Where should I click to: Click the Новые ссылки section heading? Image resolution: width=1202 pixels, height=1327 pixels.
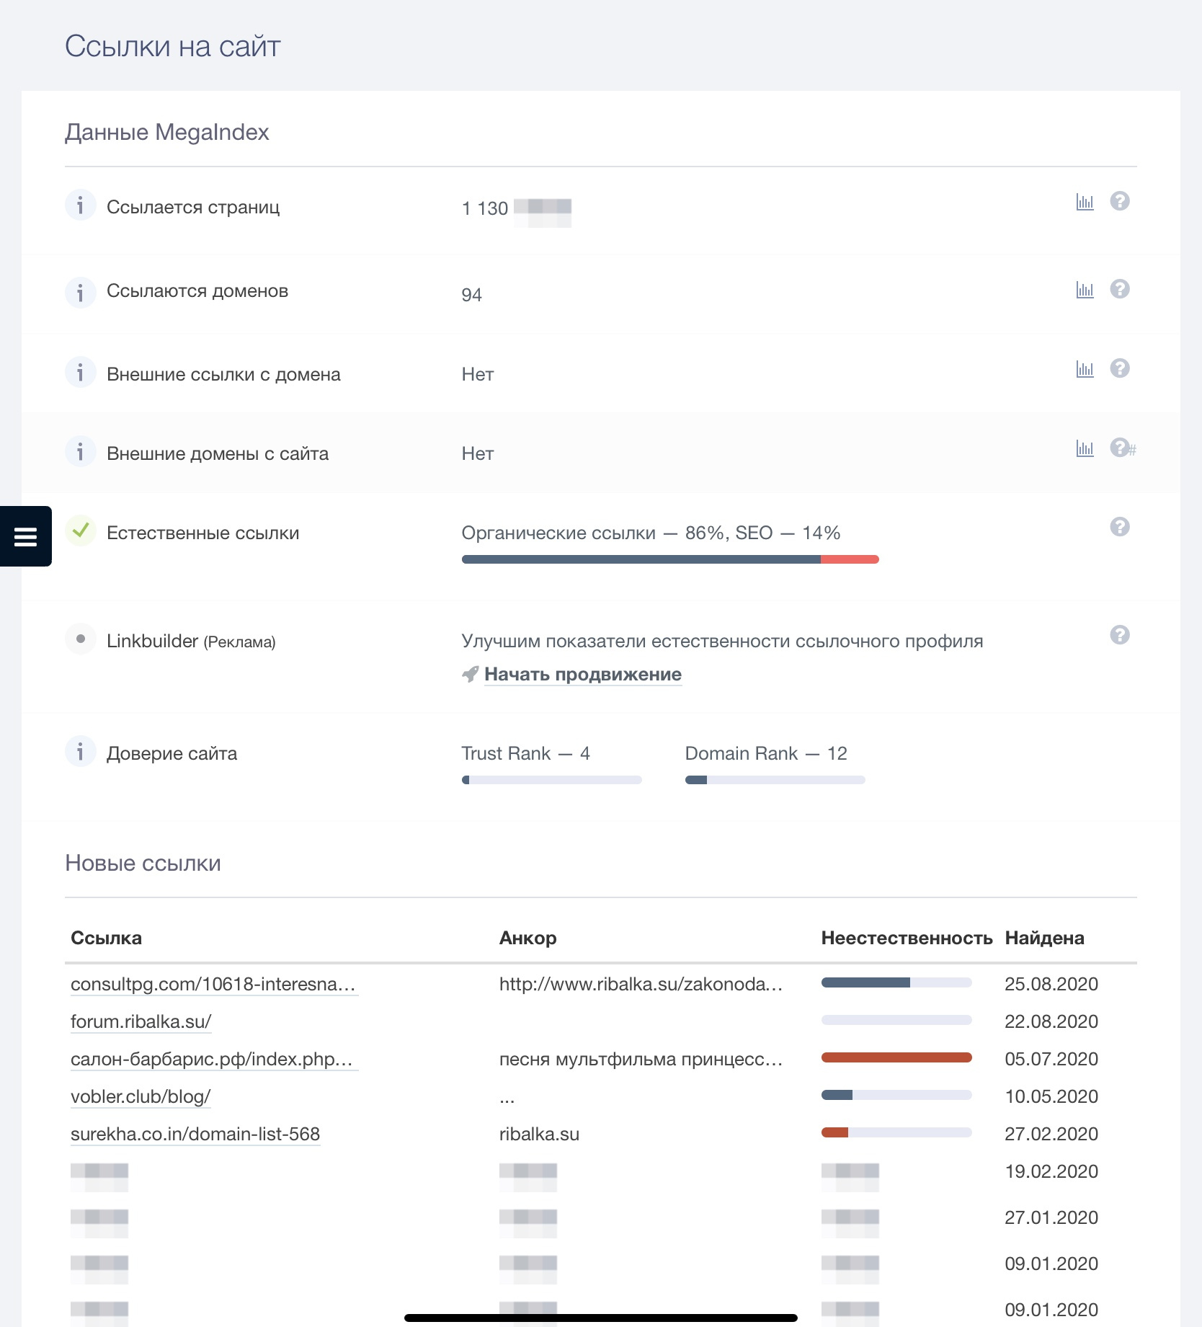143,863
